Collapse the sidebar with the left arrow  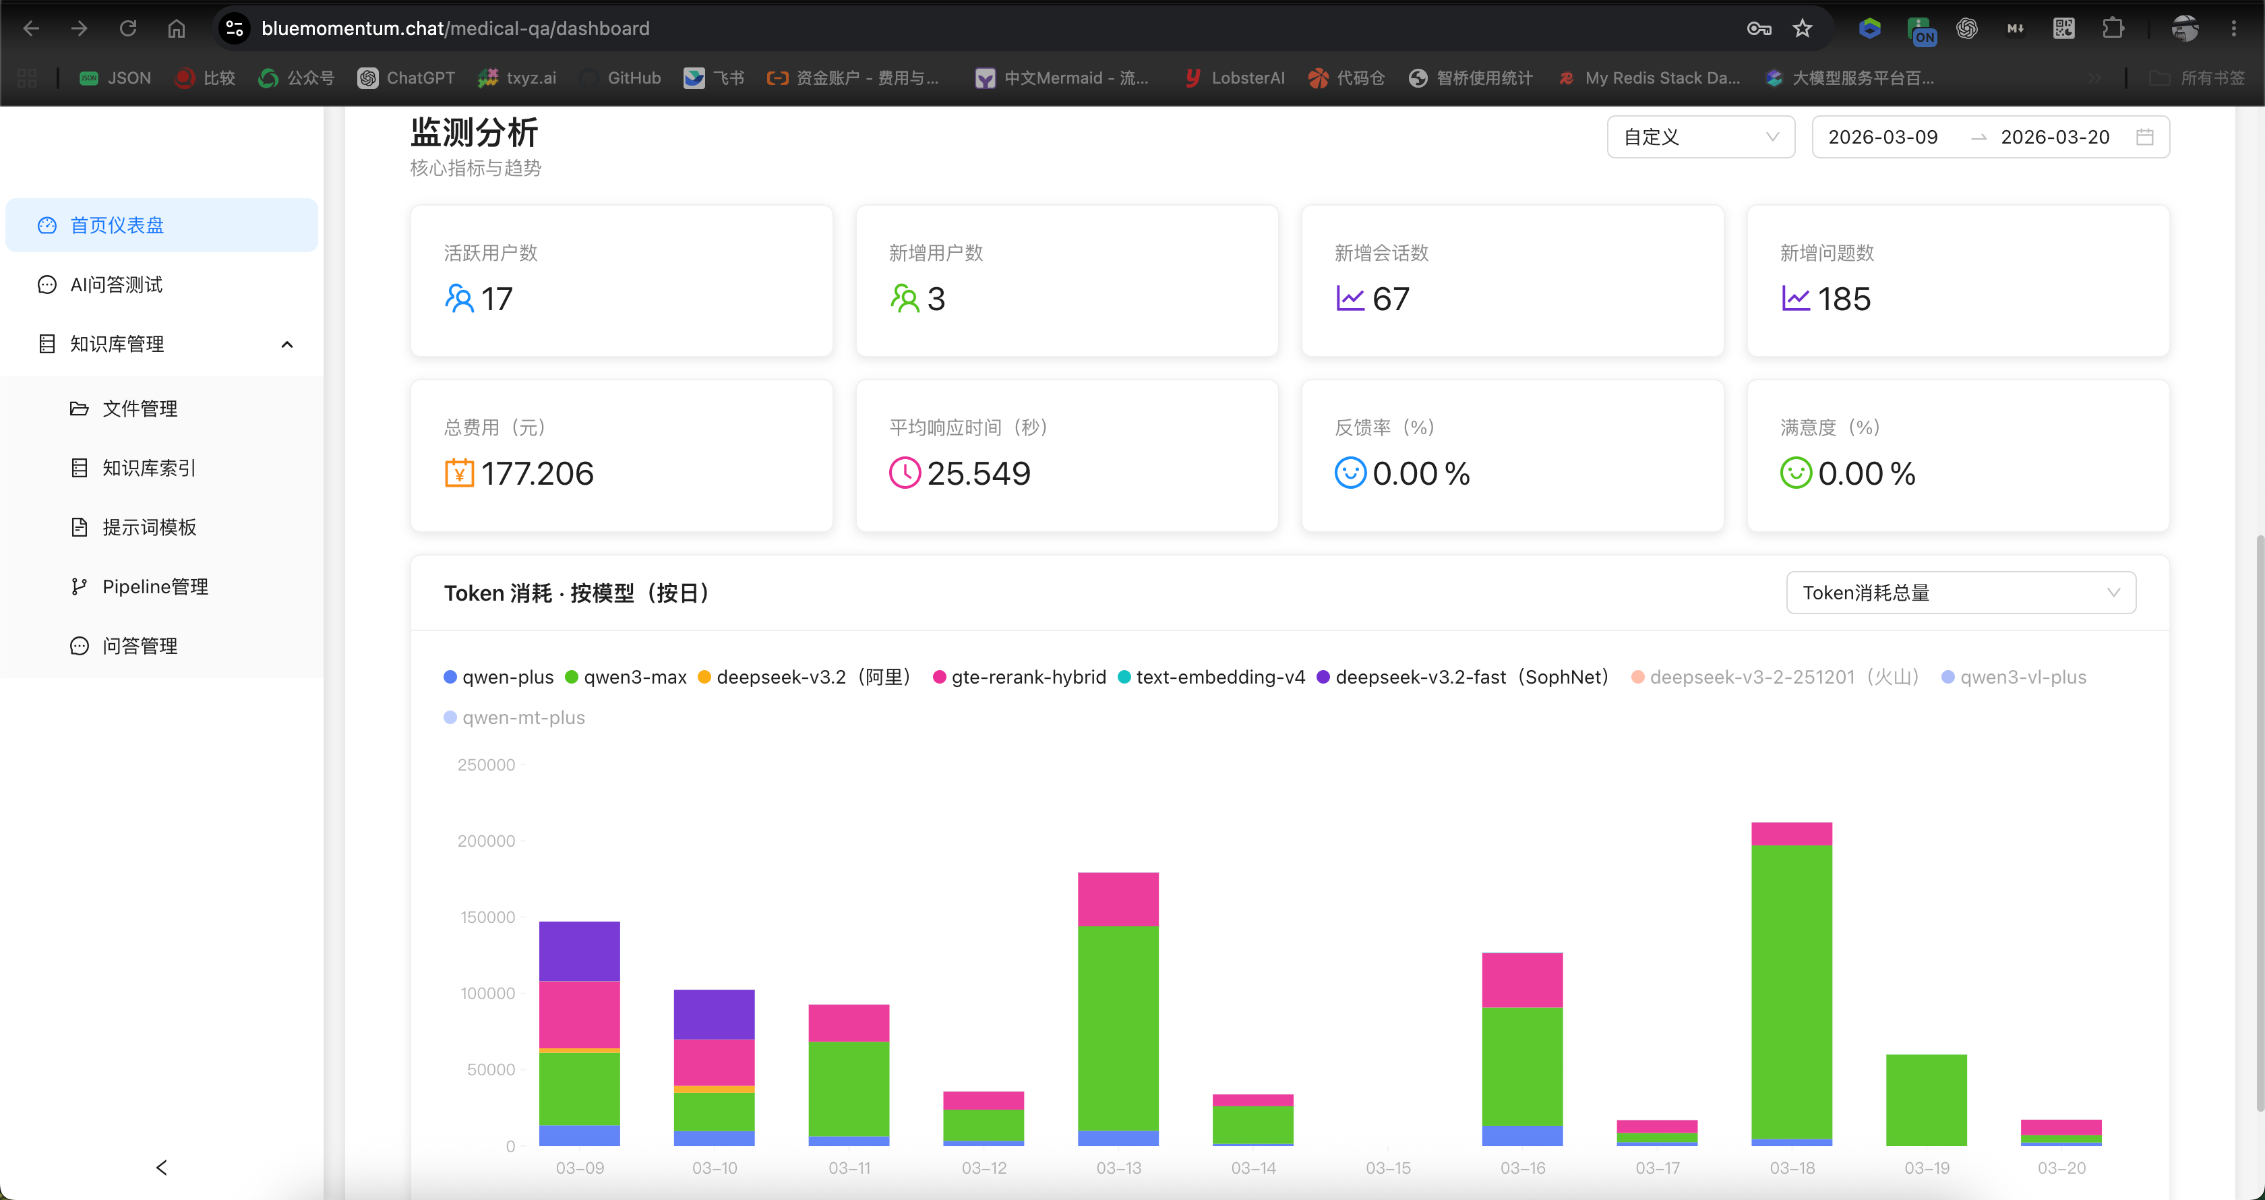(x=161, y=1168)
